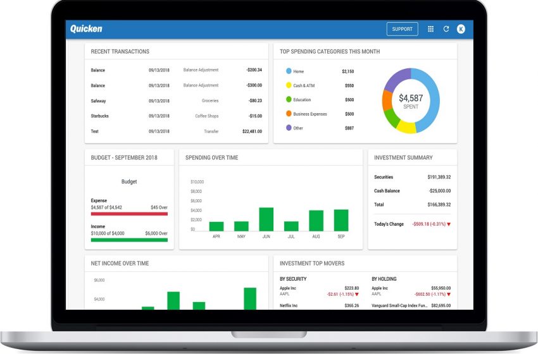Screen dimensions: 538x354
Task: Click the $6,000 Over income label
Action: point(156,233)
